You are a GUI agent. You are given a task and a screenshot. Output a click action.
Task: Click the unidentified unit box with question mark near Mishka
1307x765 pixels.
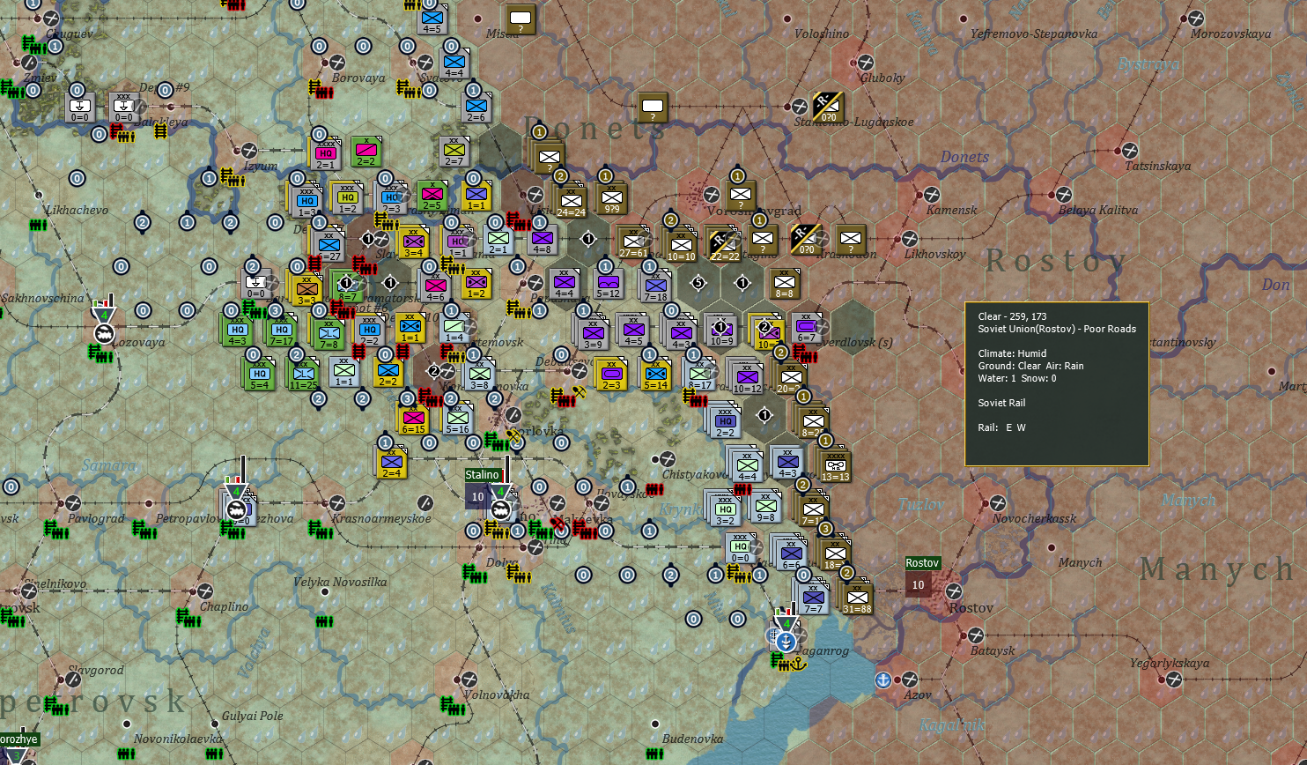[521, 19]
